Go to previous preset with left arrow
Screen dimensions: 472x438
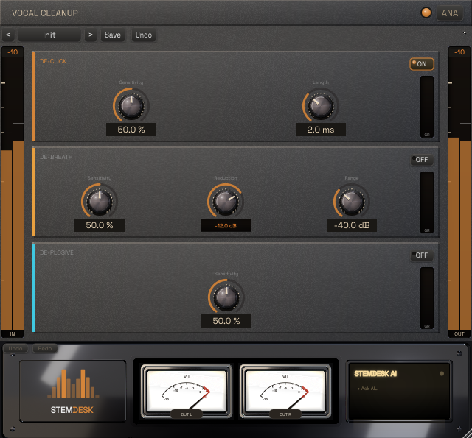8,35
